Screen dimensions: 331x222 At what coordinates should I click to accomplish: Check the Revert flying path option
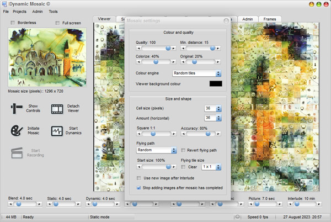click(x=183, y=150)
